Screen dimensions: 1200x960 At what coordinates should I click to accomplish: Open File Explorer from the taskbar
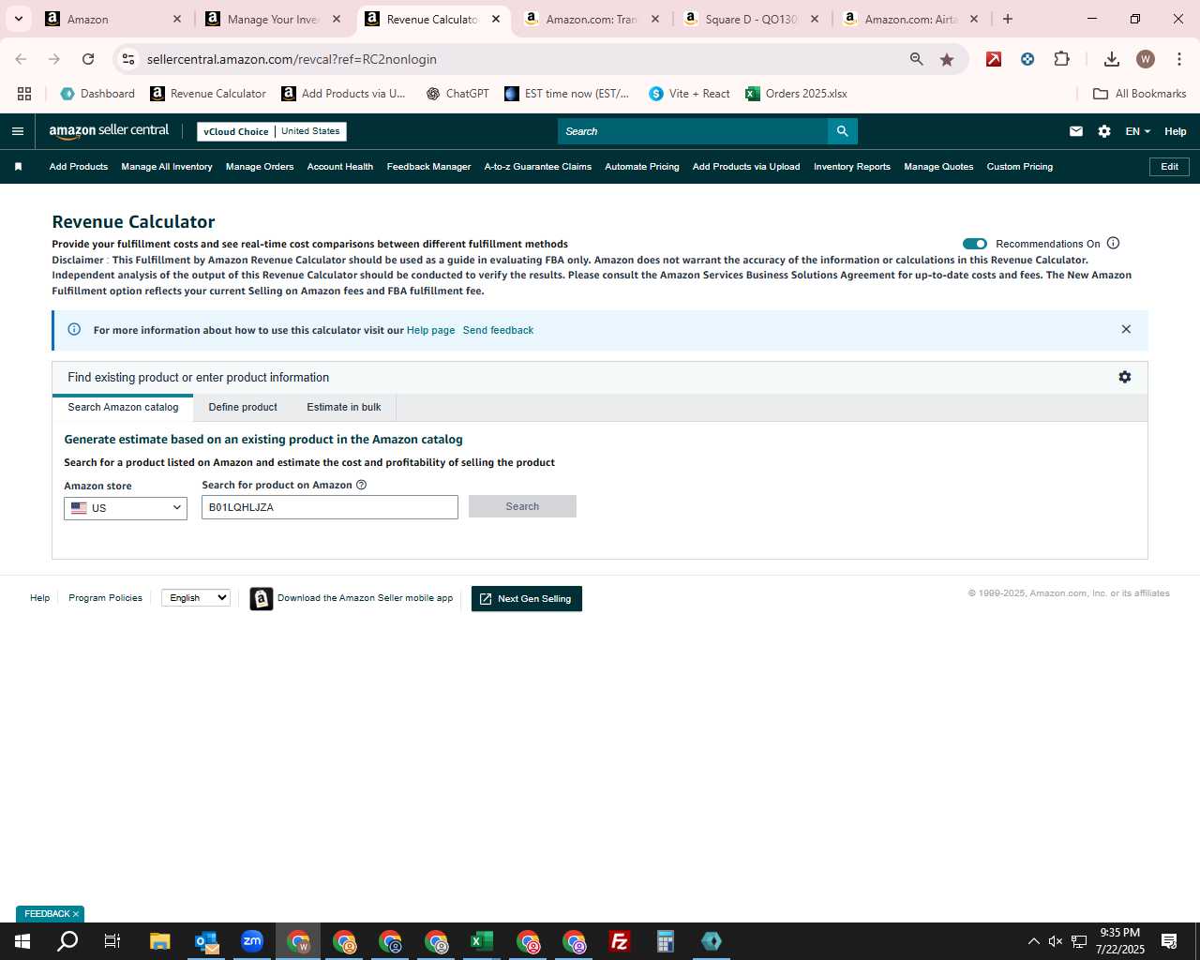[160, 941]
